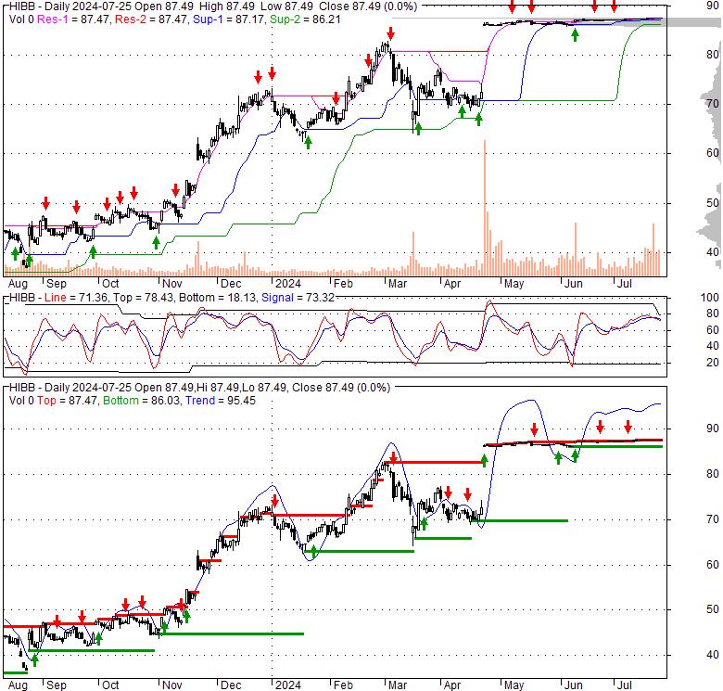Click the 100 level on oscillator scale

(x=709, y=298)
